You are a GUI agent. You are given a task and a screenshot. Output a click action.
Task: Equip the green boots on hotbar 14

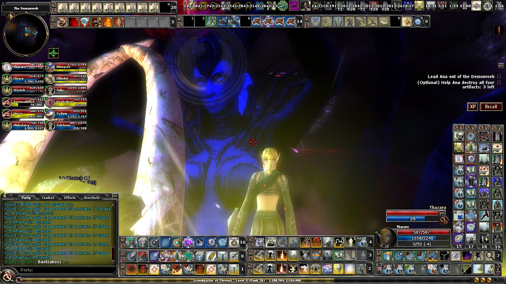click(211, 22)
